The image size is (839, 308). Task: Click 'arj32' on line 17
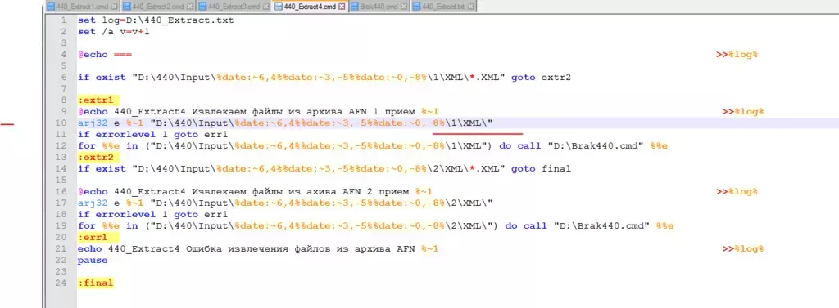click(92, 203)
